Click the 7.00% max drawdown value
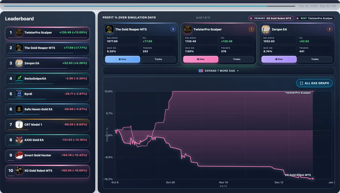Viewport: 340px width, 193px height. point(189,51)
